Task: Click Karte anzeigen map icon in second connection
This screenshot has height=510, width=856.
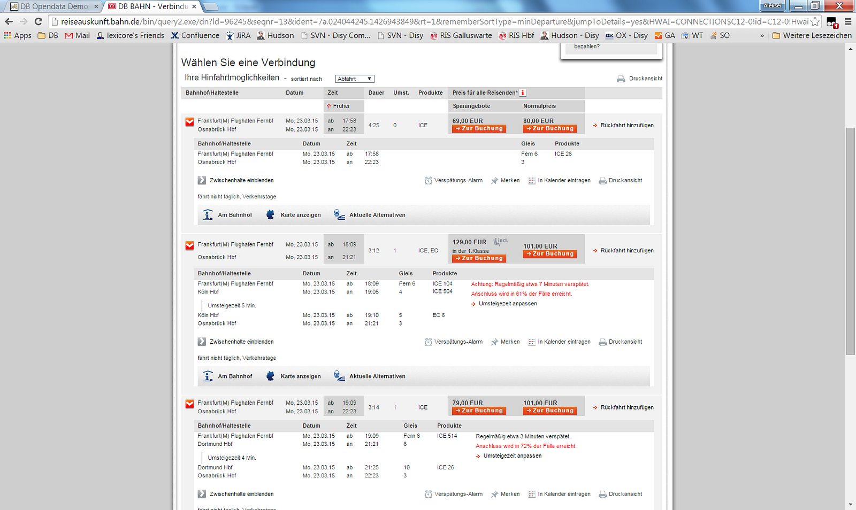Action: coord(270,376)
